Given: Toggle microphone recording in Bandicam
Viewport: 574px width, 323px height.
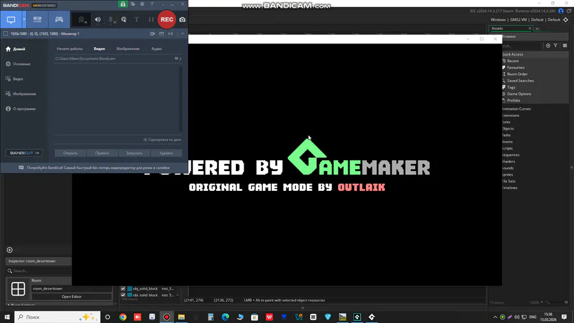Looking at the screenshot, I should coord(111,20).
